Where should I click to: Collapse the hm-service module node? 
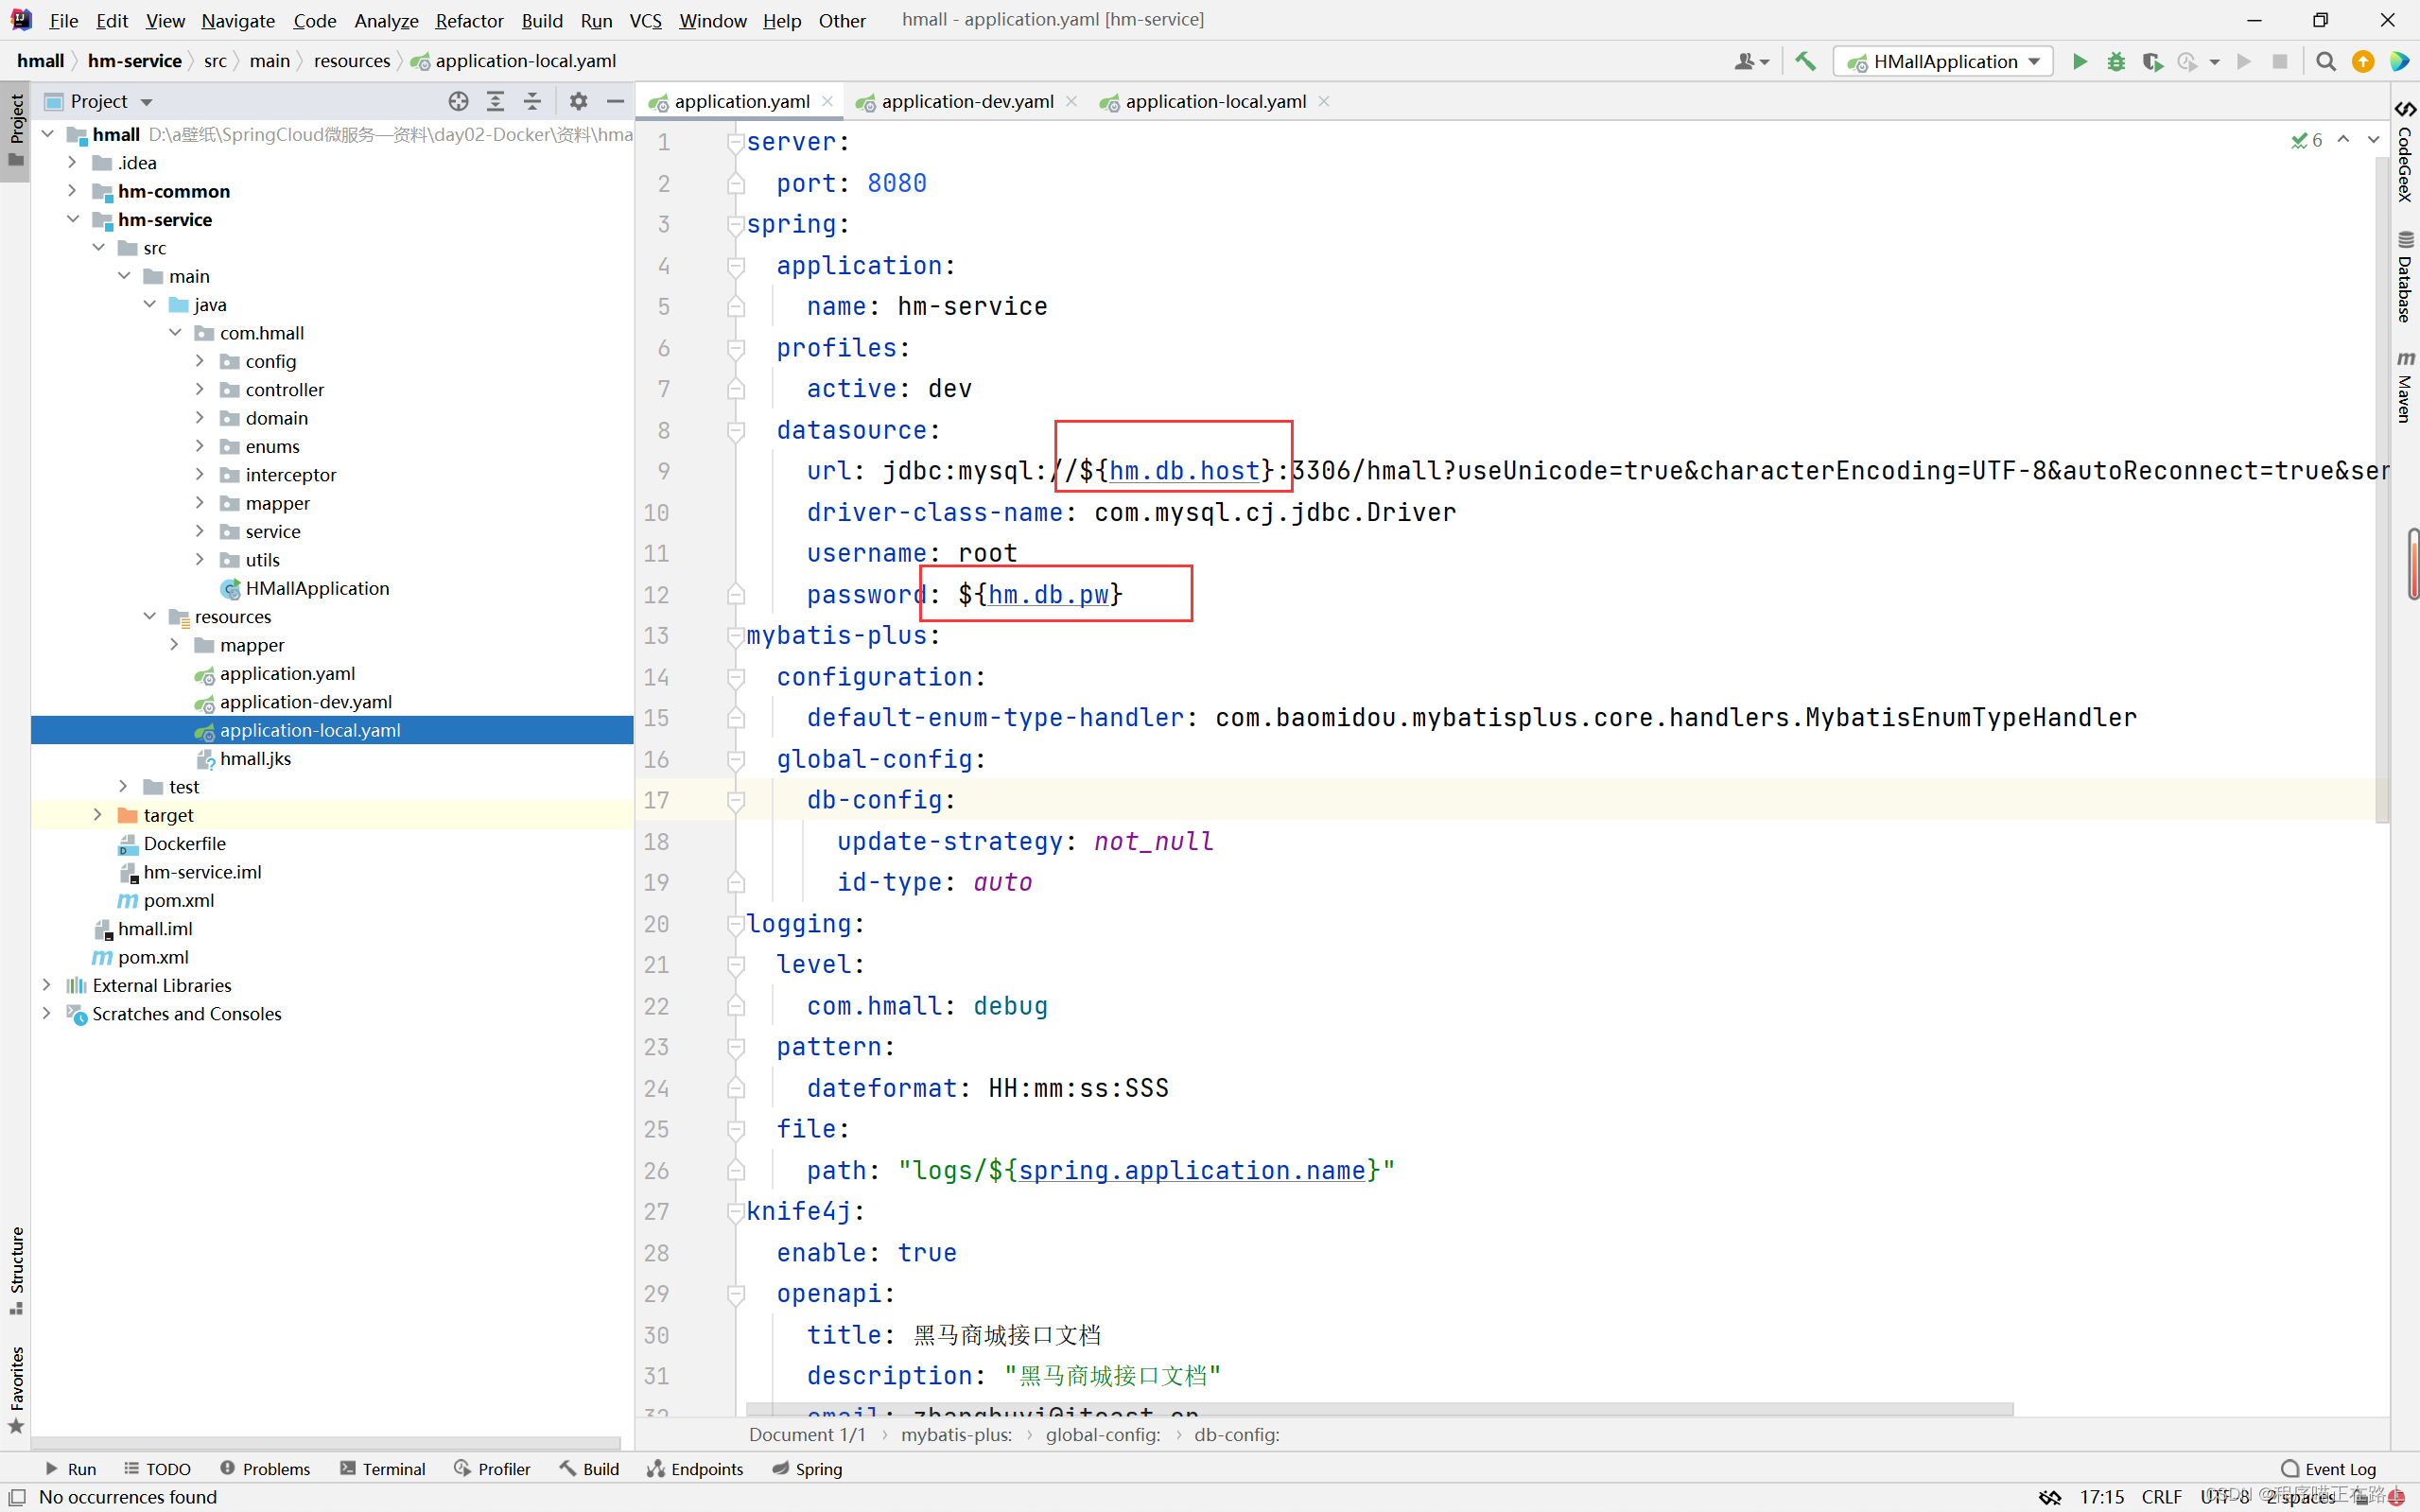point(73,219)
